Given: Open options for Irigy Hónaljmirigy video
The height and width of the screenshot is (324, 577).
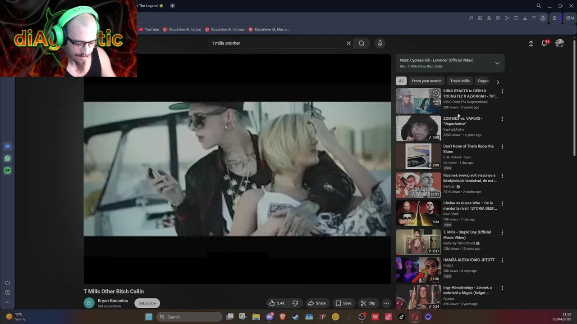Looking at the screenshot, I should point(502,288).
